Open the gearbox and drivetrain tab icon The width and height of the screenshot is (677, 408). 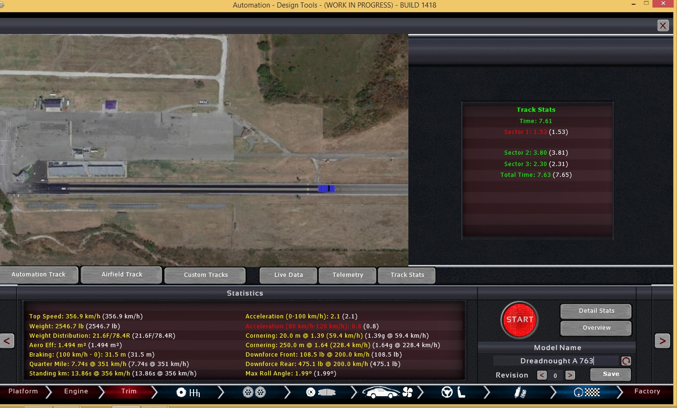tap(188, 392)
